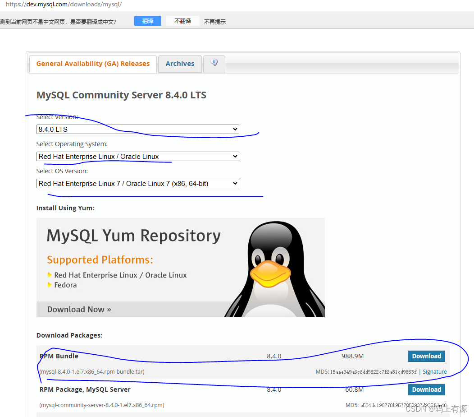Open the Select OS Version dropdown

[x=137, y=184]
